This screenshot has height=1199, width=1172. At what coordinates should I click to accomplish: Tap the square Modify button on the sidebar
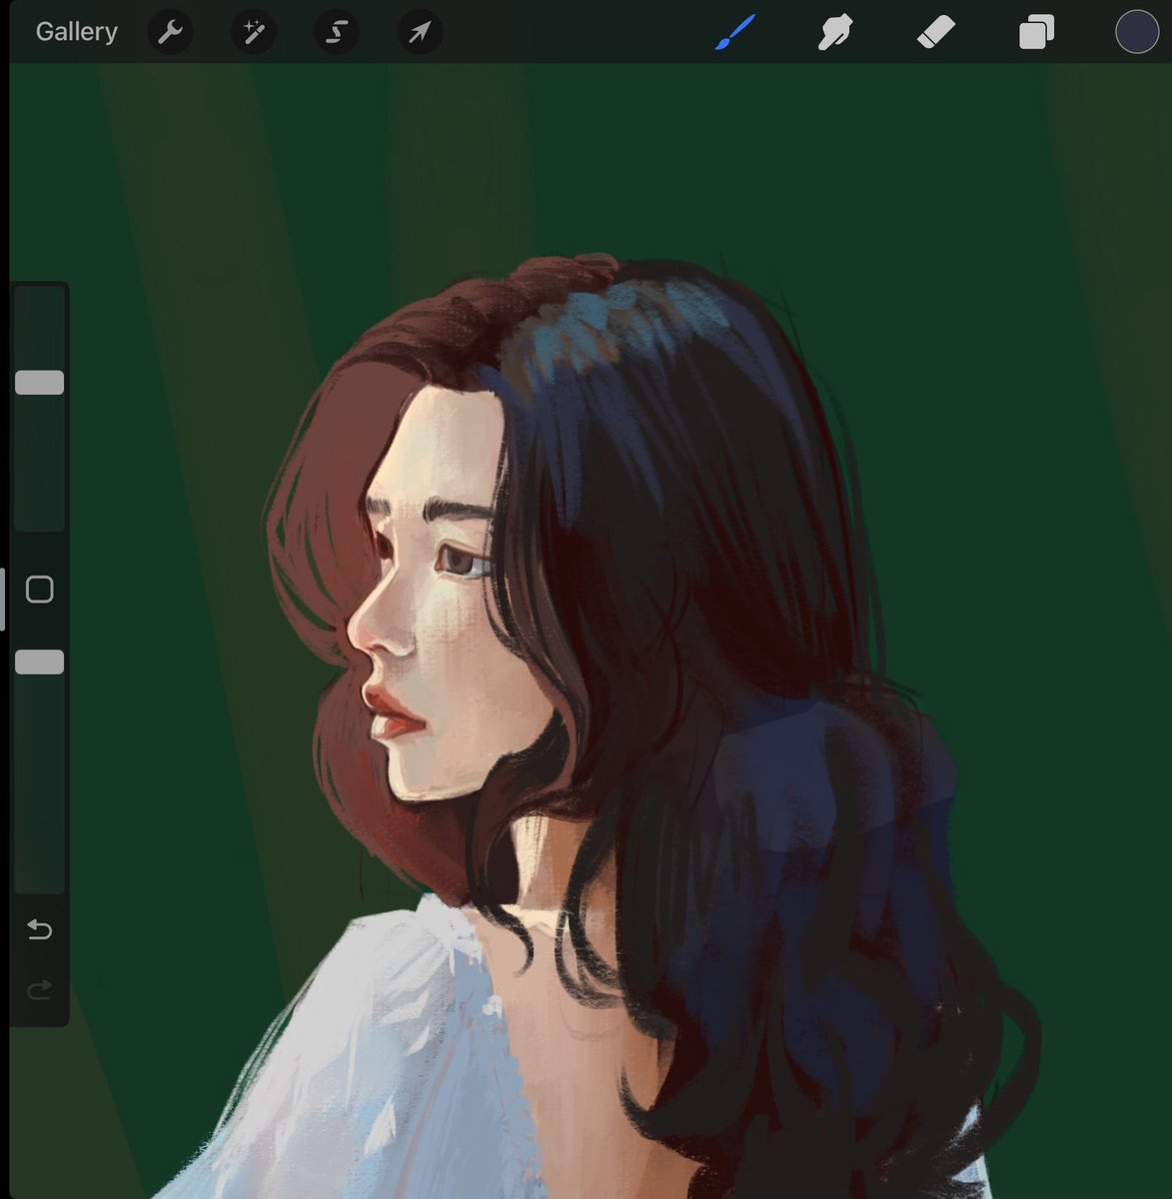point(40,590)
